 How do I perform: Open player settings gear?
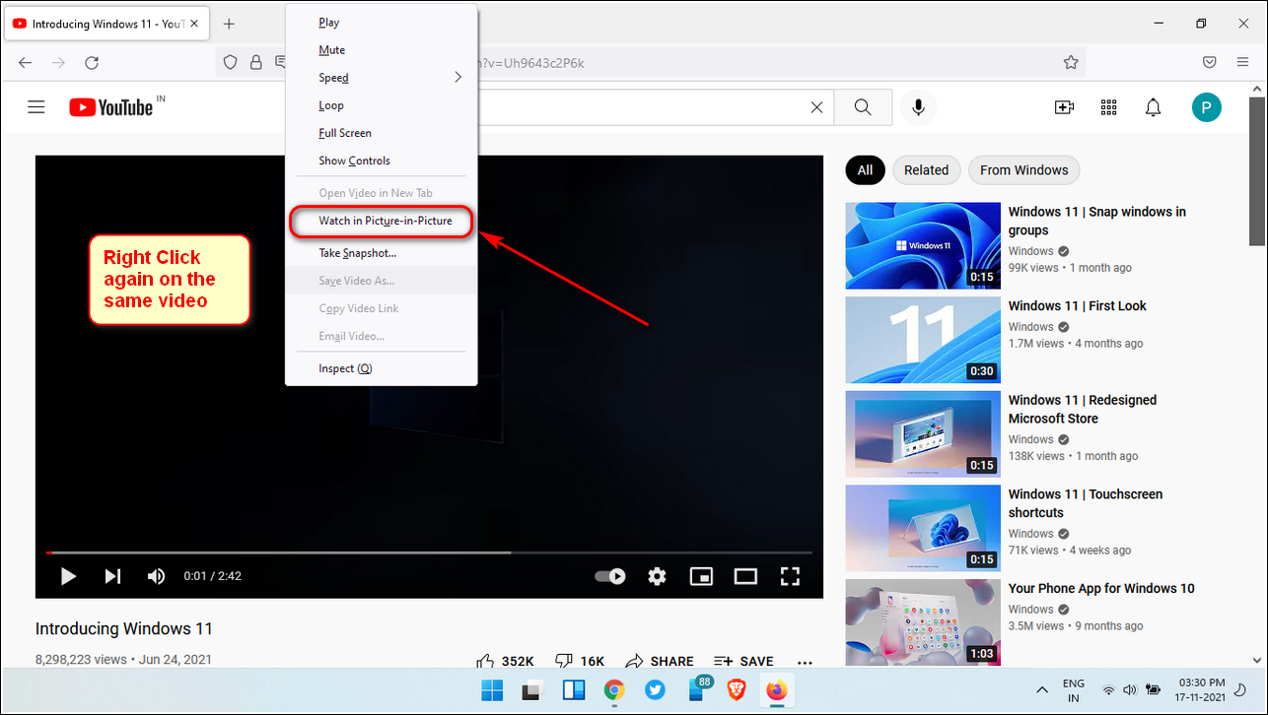coord(657,576)
